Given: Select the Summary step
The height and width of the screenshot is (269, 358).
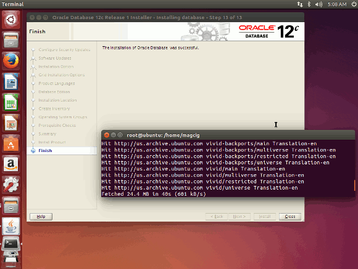Looking at the screenshot, I should [48, 134].
